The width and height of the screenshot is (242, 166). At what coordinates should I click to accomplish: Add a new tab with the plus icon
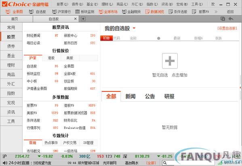(x=83, y=19)
